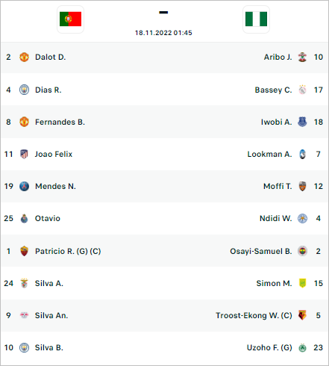Click Fenerbahce crest beside Osayi-Samuel B.
This screenshot has width=329, height=366.
click(302, 251)
